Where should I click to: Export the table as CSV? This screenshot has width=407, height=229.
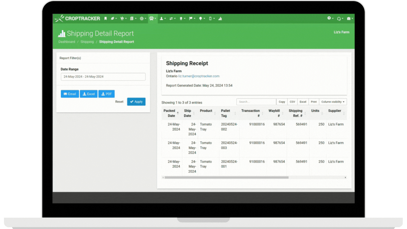pyautogui.click(x=292, y=102)
